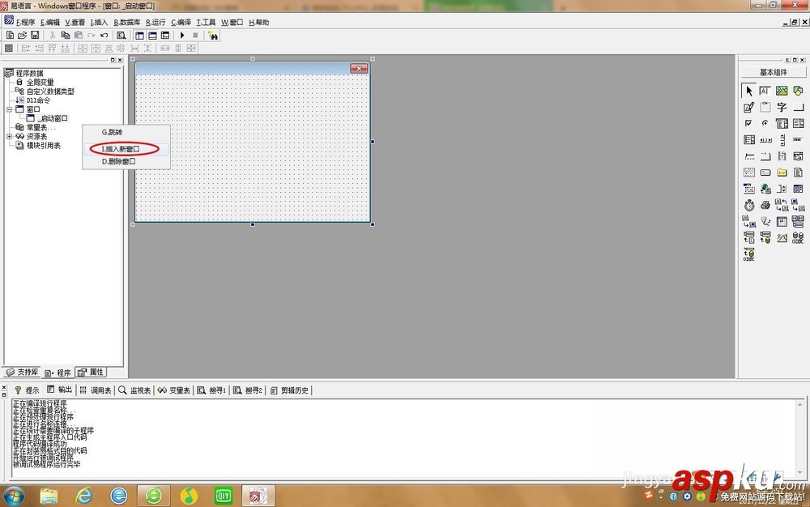Select the Printer component icon
Viewport: 810px width, 507px height.
click(765, 205)
